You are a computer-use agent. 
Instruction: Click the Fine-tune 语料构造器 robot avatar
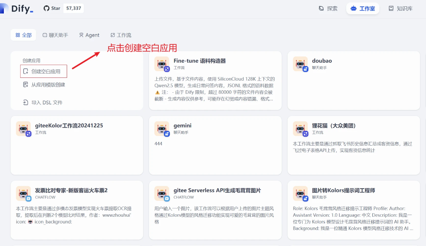pos(162,64)
